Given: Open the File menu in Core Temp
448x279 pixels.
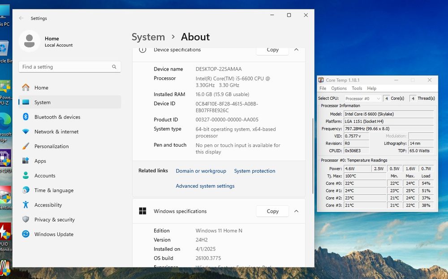Looking at the screenshot, I should (x=323, y=89).
